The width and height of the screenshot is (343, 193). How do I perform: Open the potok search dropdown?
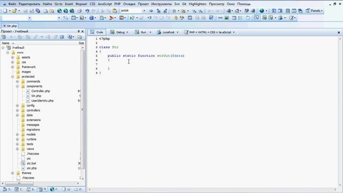point(144,11)
